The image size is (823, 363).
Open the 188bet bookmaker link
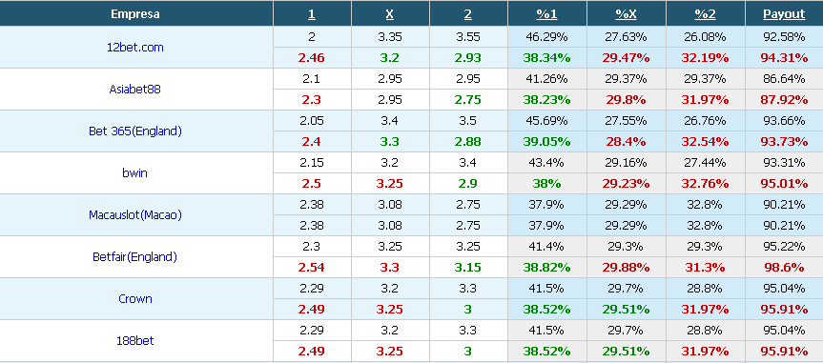click(134, 341)
